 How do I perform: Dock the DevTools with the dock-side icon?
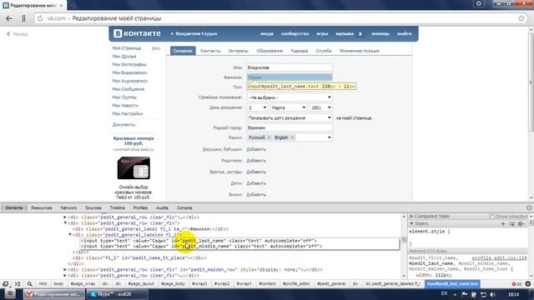tap(6, 283)
